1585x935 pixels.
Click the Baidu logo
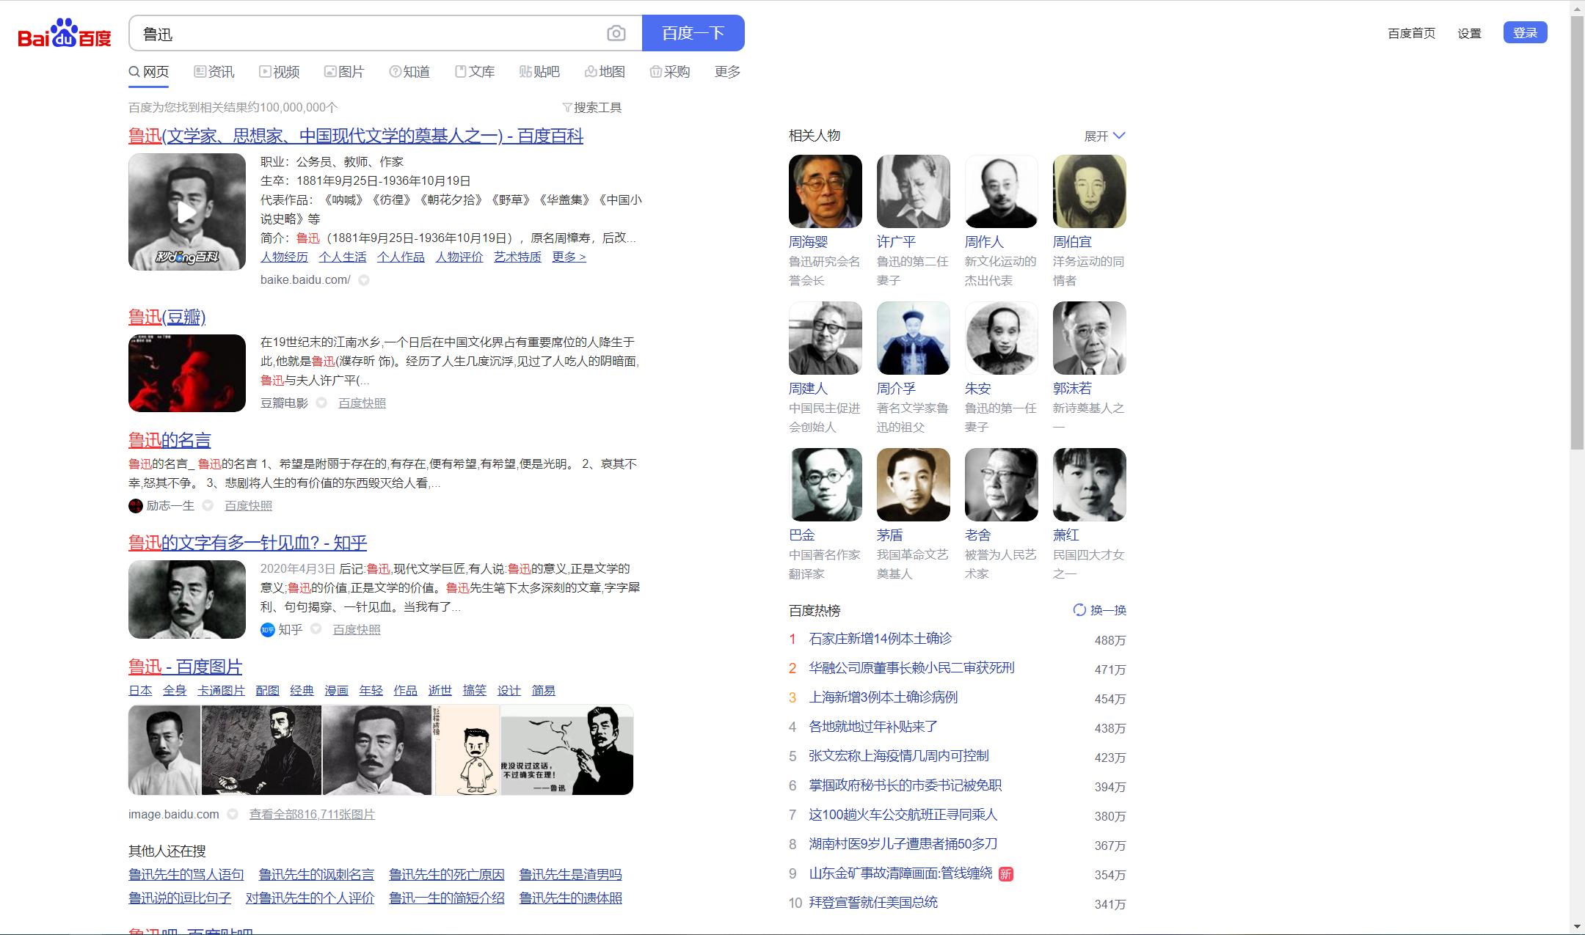(65, 32)
